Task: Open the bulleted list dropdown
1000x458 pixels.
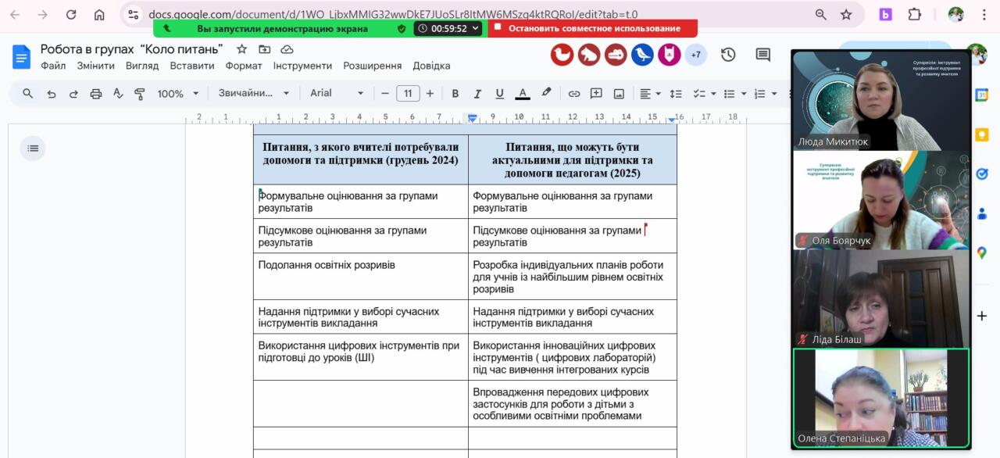Action: 734,94
